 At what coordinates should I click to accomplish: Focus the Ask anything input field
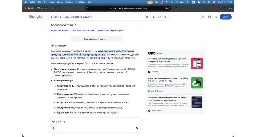[x=95, y=121]
